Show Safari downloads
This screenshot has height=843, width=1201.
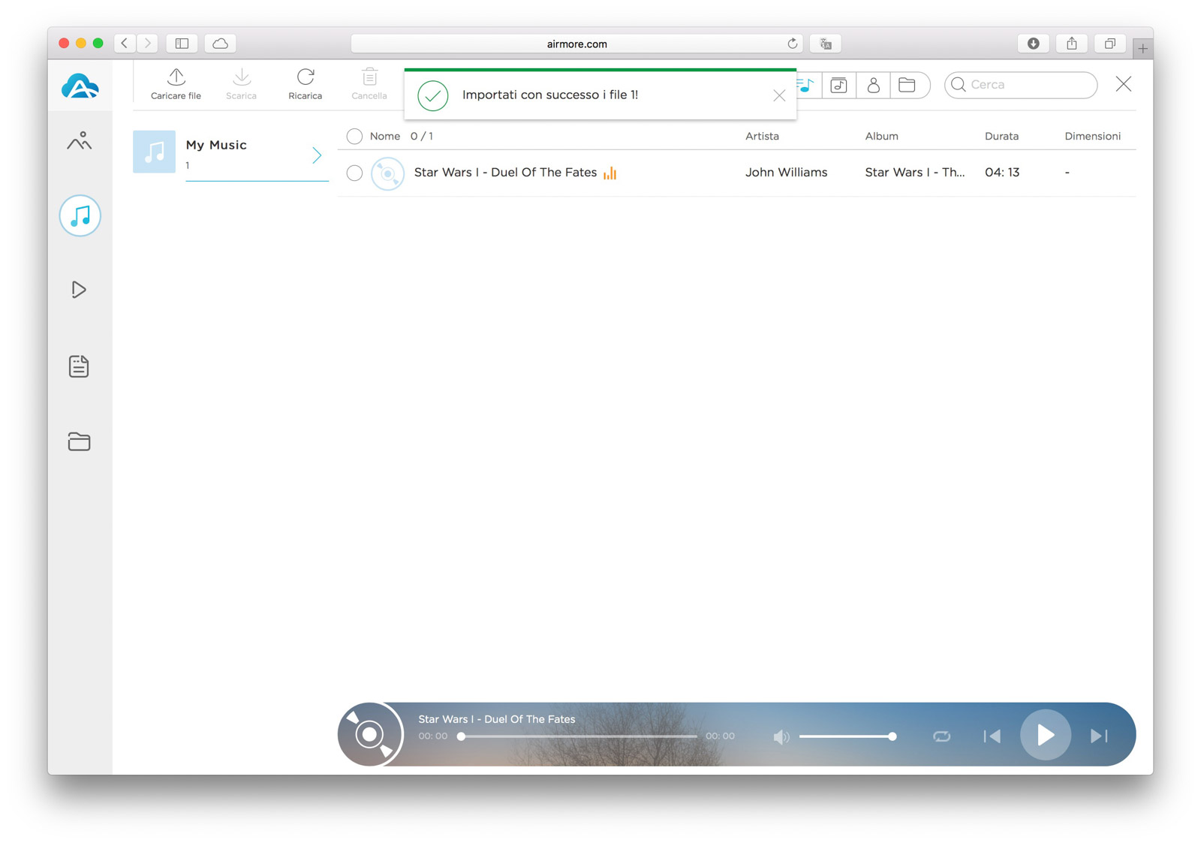[x=1034, y=44]
